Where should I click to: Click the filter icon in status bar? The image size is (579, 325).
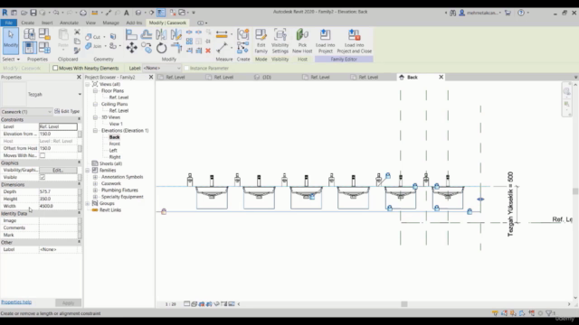click(x=549, y=313)
